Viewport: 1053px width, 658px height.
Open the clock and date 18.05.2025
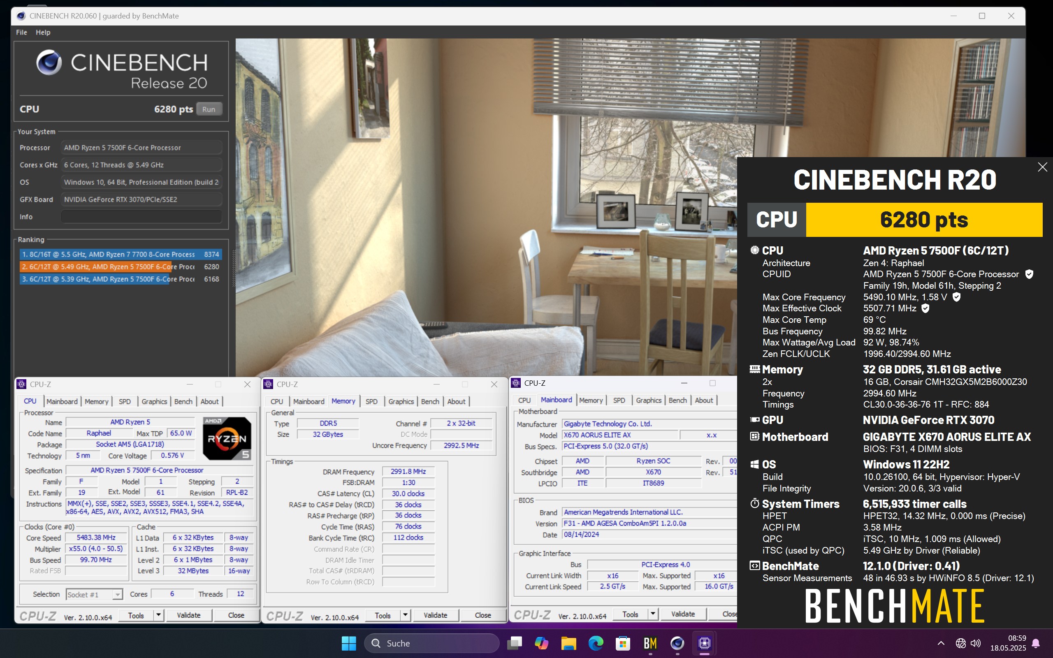coord(1008,643)
